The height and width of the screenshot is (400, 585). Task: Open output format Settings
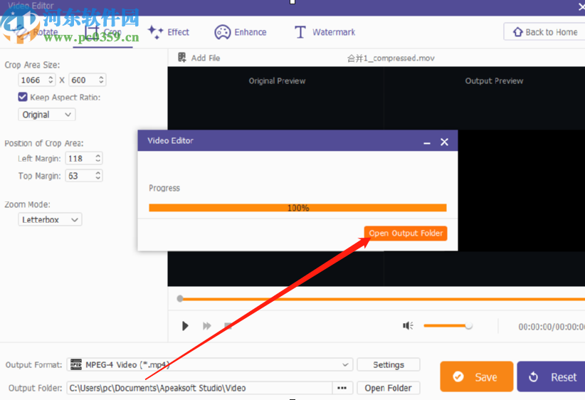pyautogui.click(x=389, y=364)
